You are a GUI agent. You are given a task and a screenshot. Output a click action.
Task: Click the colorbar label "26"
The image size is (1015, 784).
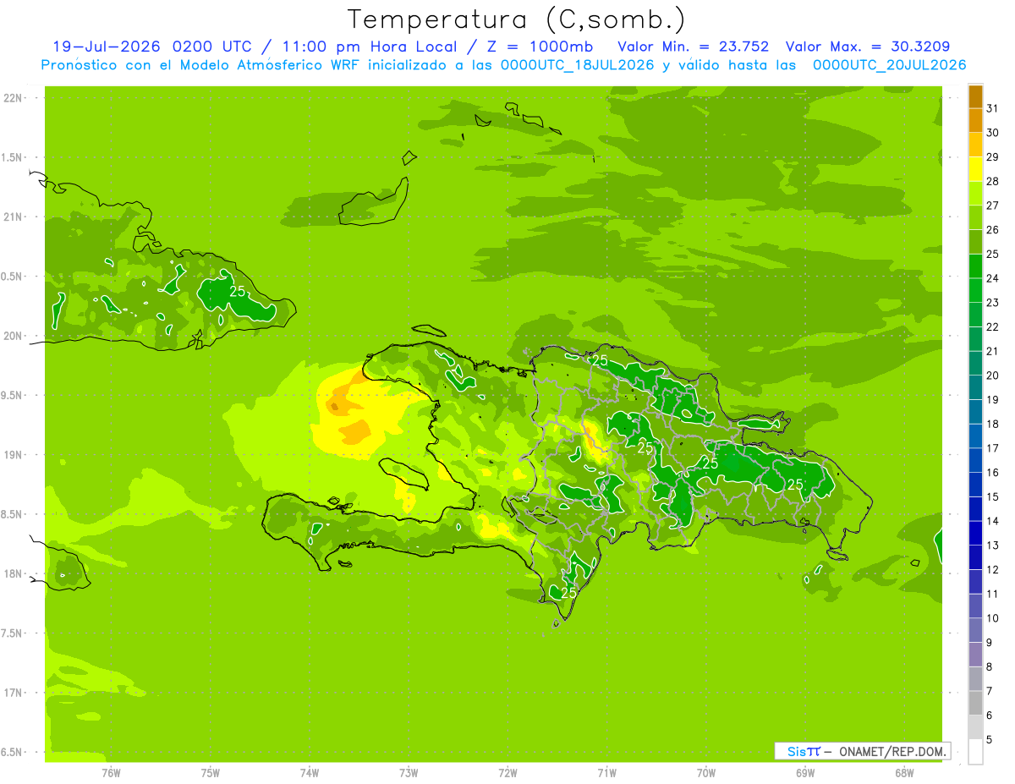pos(992,229)
